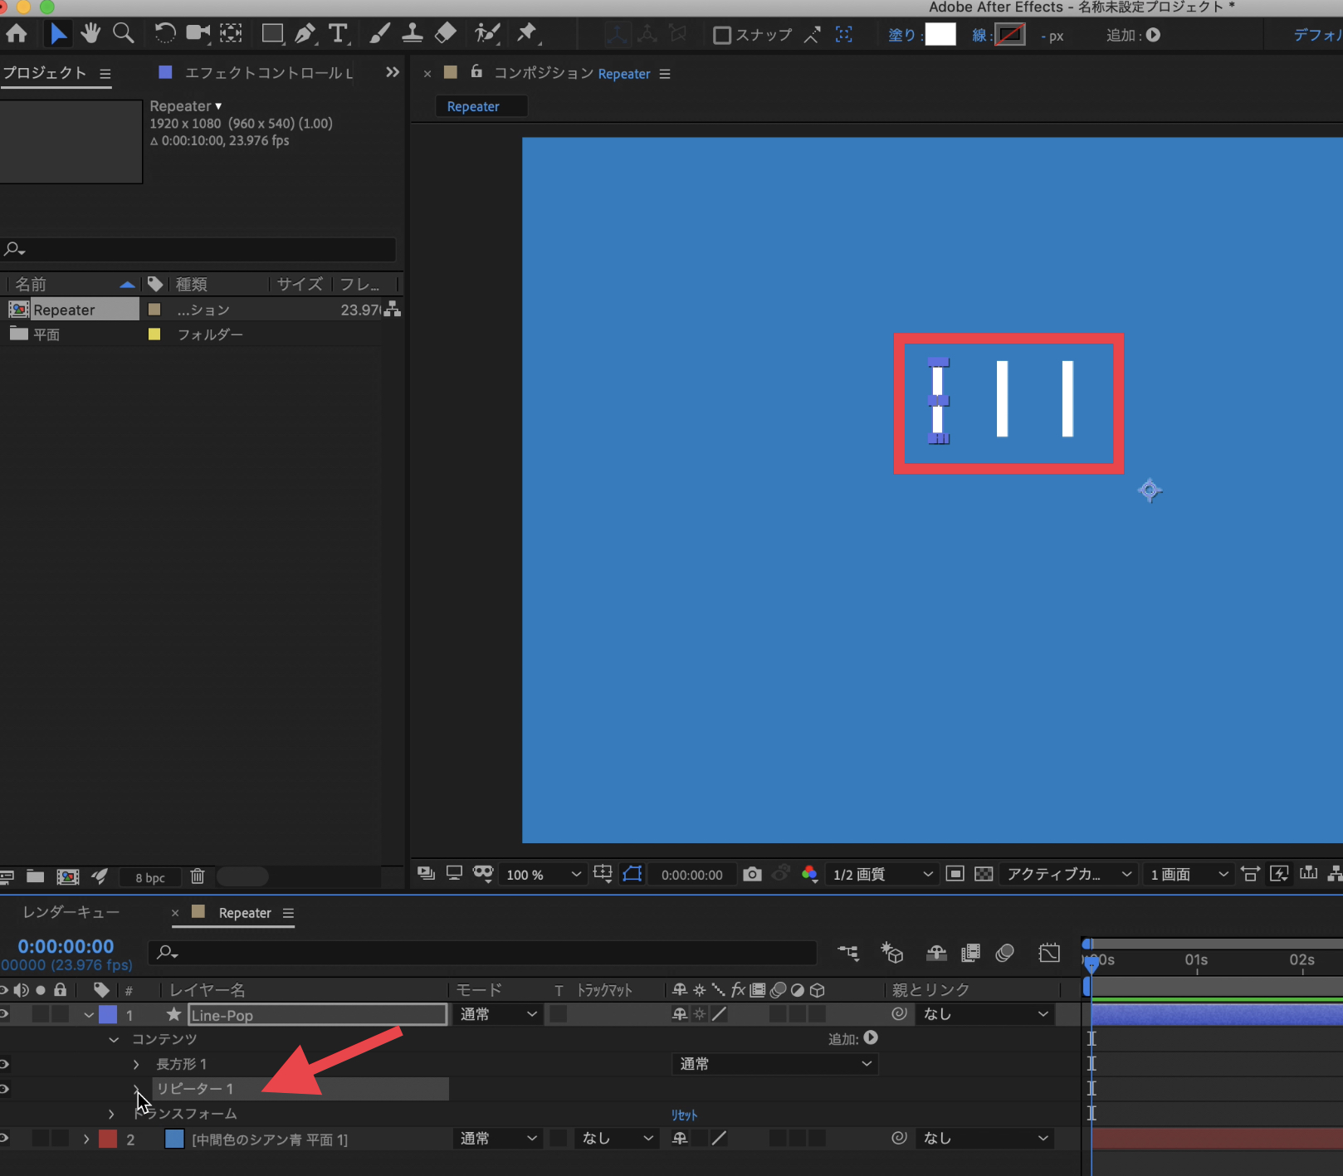
Task: Select the Zoom magnifier tool
Action: (x=124, y=34)
